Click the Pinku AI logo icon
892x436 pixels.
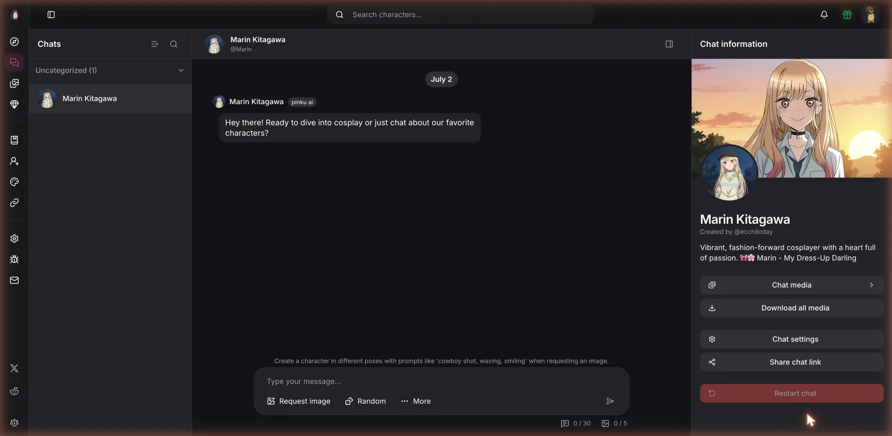[x=14, y=14]
